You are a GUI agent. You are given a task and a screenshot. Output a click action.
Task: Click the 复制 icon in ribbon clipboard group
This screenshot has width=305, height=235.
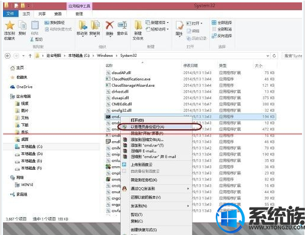tap(22, 25)
